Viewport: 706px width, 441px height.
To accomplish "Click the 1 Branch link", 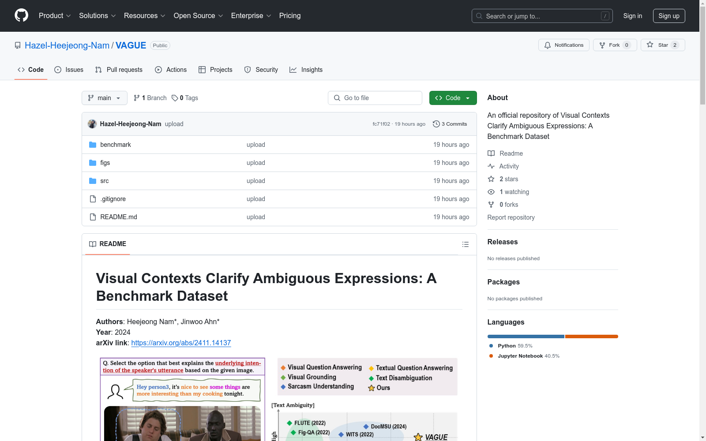I will (150, 98).
